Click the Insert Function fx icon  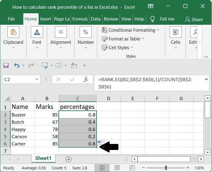point(86,80)
